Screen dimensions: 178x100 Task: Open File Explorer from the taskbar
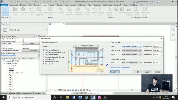pyautogui.click(x=67, y=97)
